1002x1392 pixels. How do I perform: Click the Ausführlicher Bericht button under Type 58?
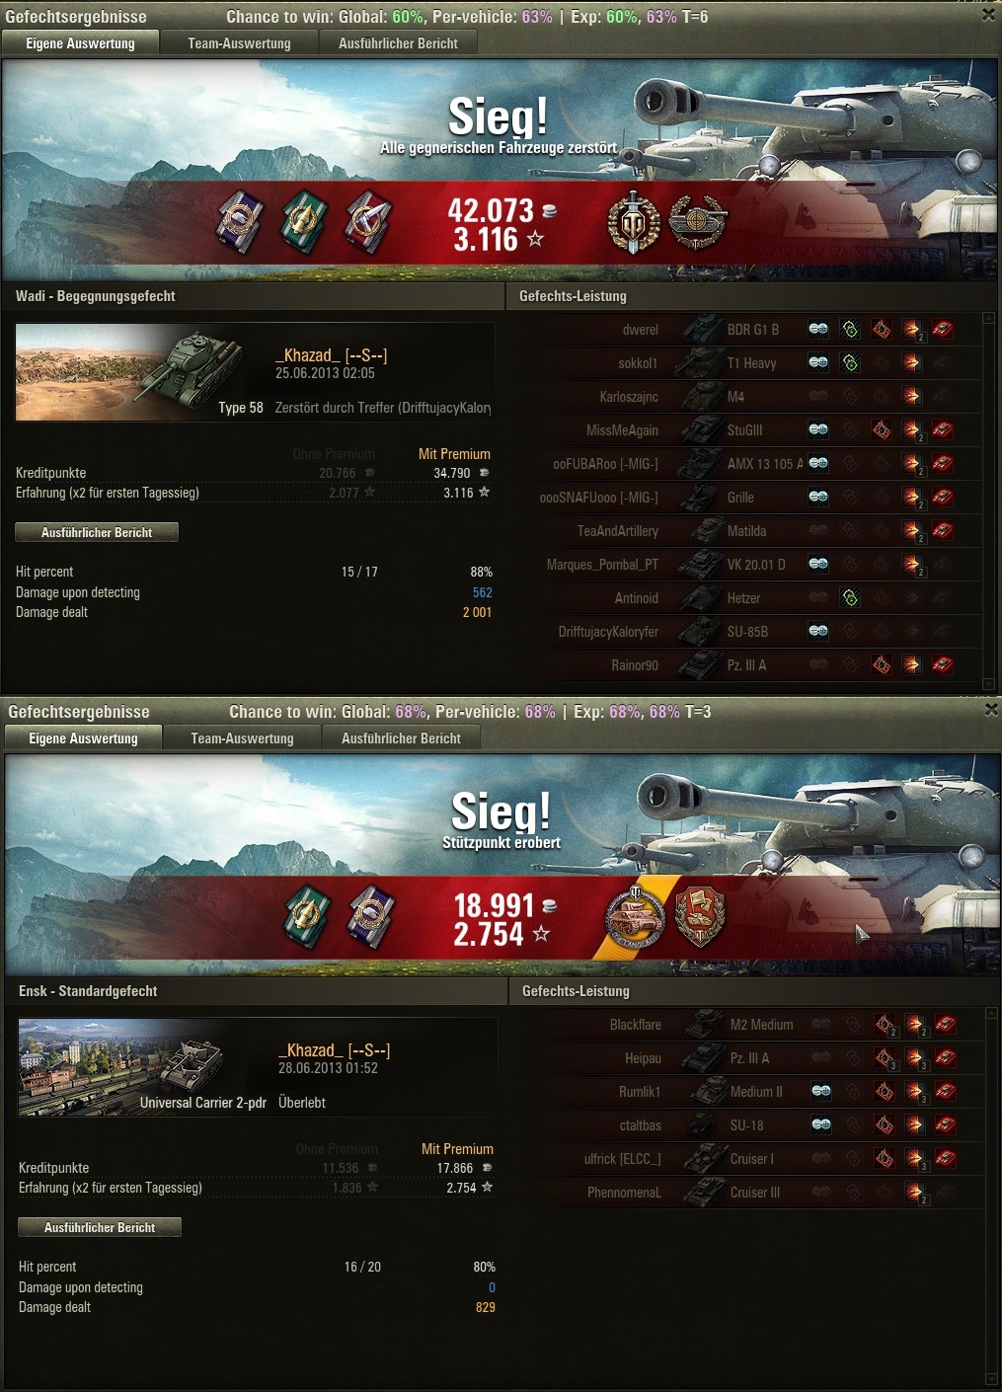pyautogui.click(x=97, y=532)
